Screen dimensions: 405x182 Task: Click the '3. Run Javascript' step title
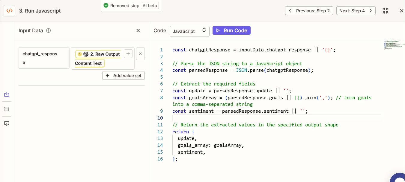pyautogui.click(x=40, y=11)
